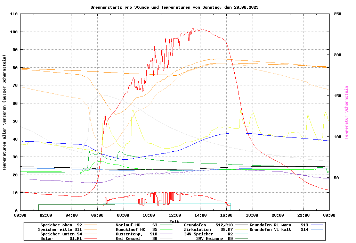
Task: Select the Aussentemp. S10 legend entry
Action: click(136, 234)
